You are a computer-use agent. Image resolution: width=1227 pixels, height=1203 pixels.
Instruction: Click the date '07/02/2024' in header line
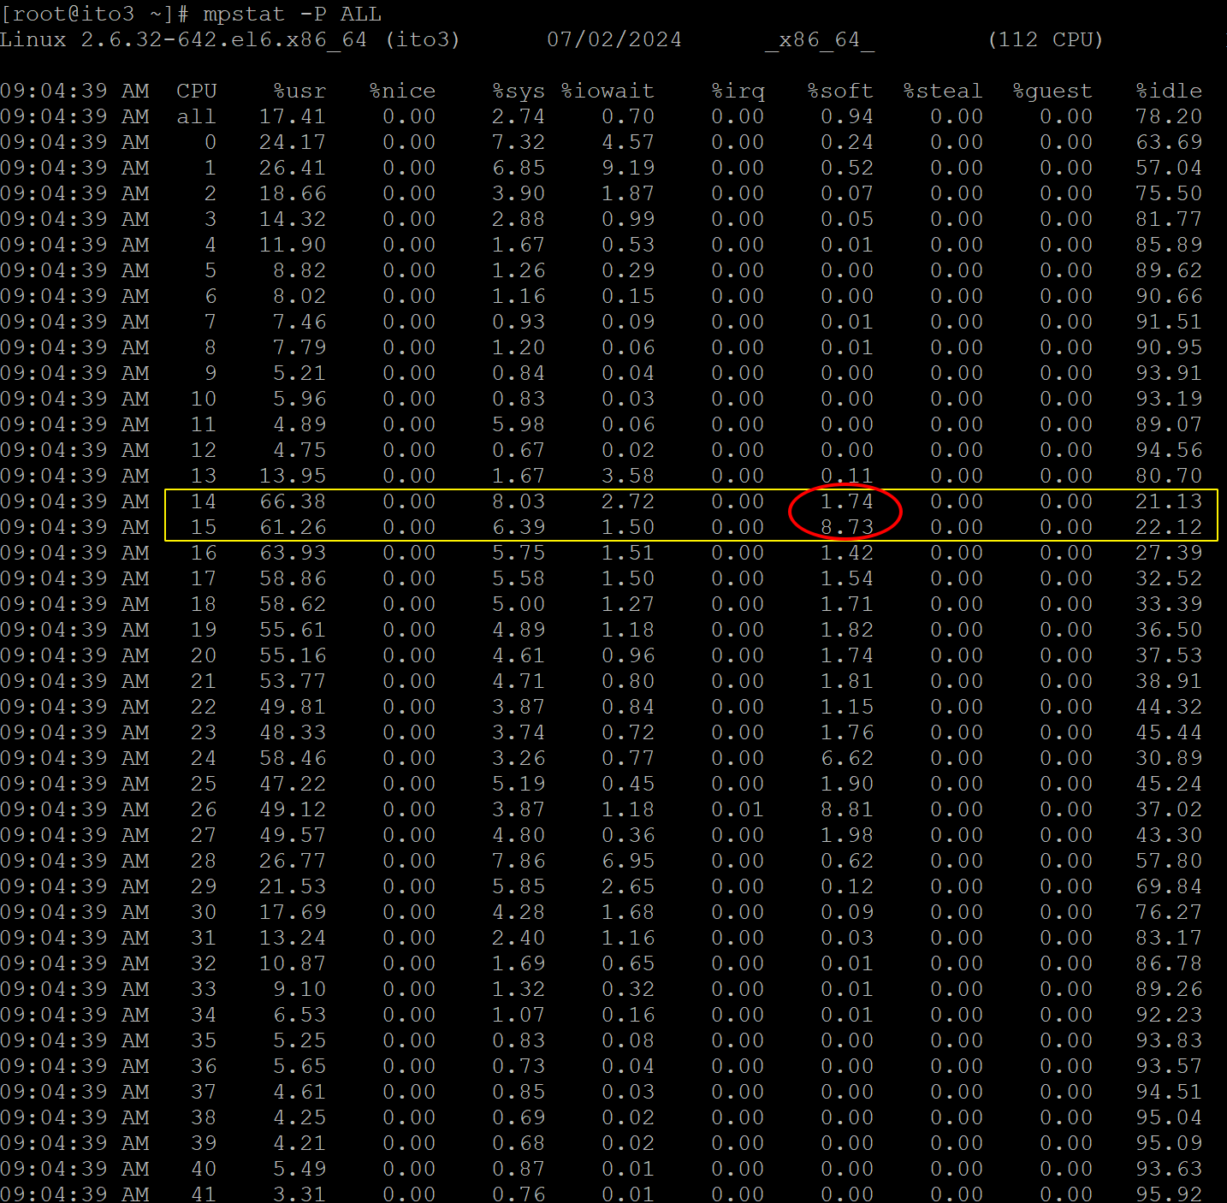point(614,39)
